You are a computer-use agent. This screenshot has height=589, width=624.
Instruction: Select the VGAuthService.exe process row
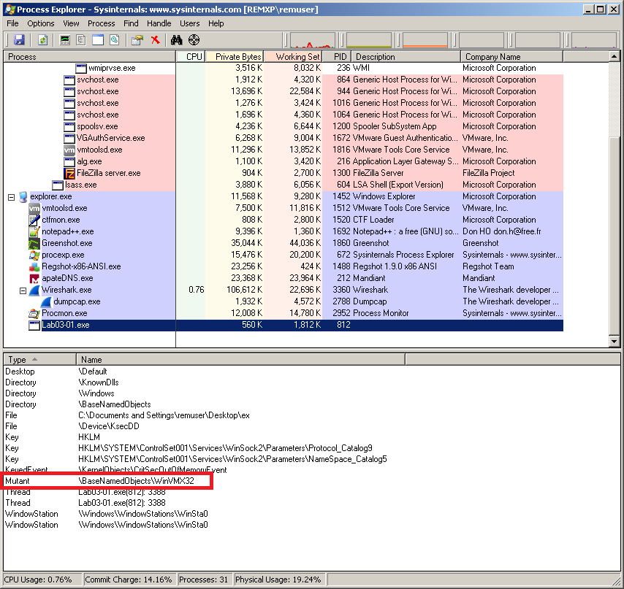tap(284, 138)
